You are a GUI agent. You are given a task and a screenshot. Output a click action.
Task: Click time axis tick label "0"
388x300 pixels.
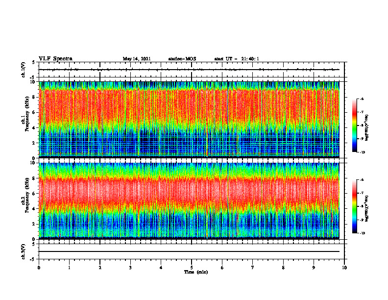pyautogui.click(x=39, y=268)
